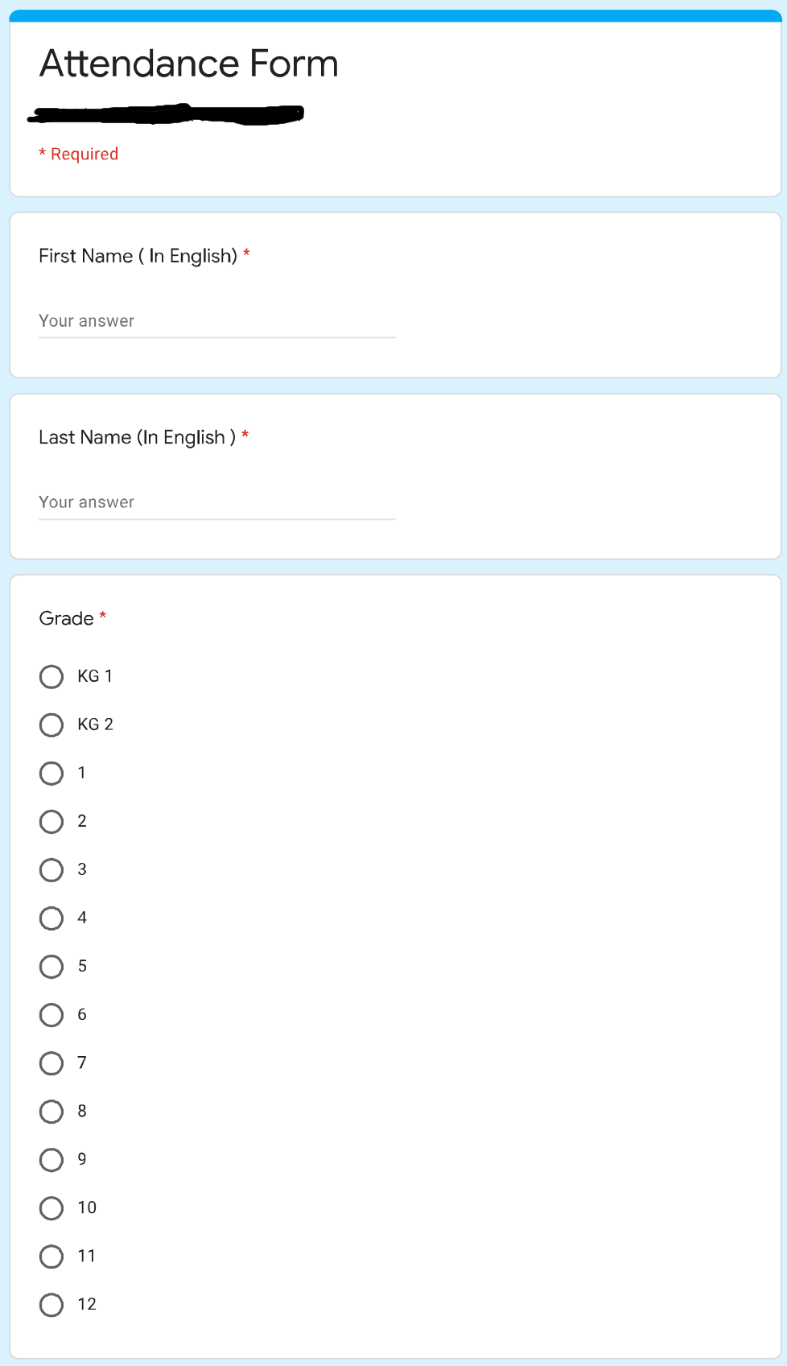Viewport: 787px width, 1366px height.
Task: Focus the Last Name answer field
Action: tap(216, 502)
